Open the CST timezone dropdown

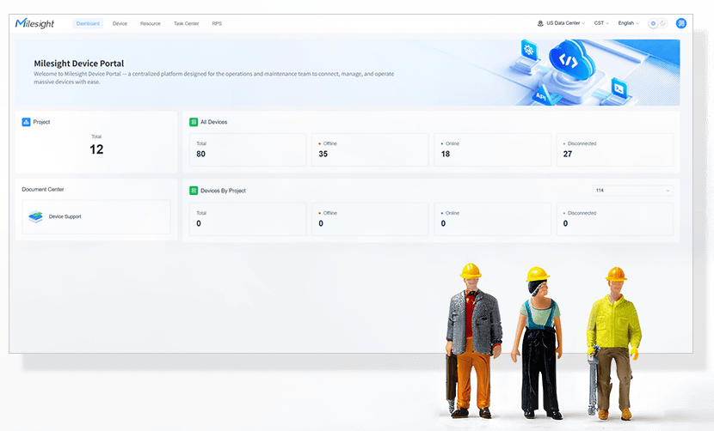coord(601,23)
